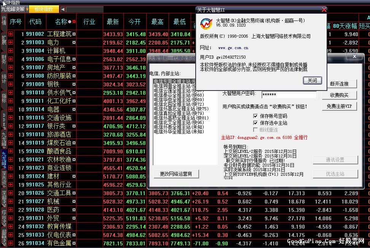Viewport: 370px width, 248px height.
Task: Expand the plus icon for 医药 row
Action: (x=11, y=210)
